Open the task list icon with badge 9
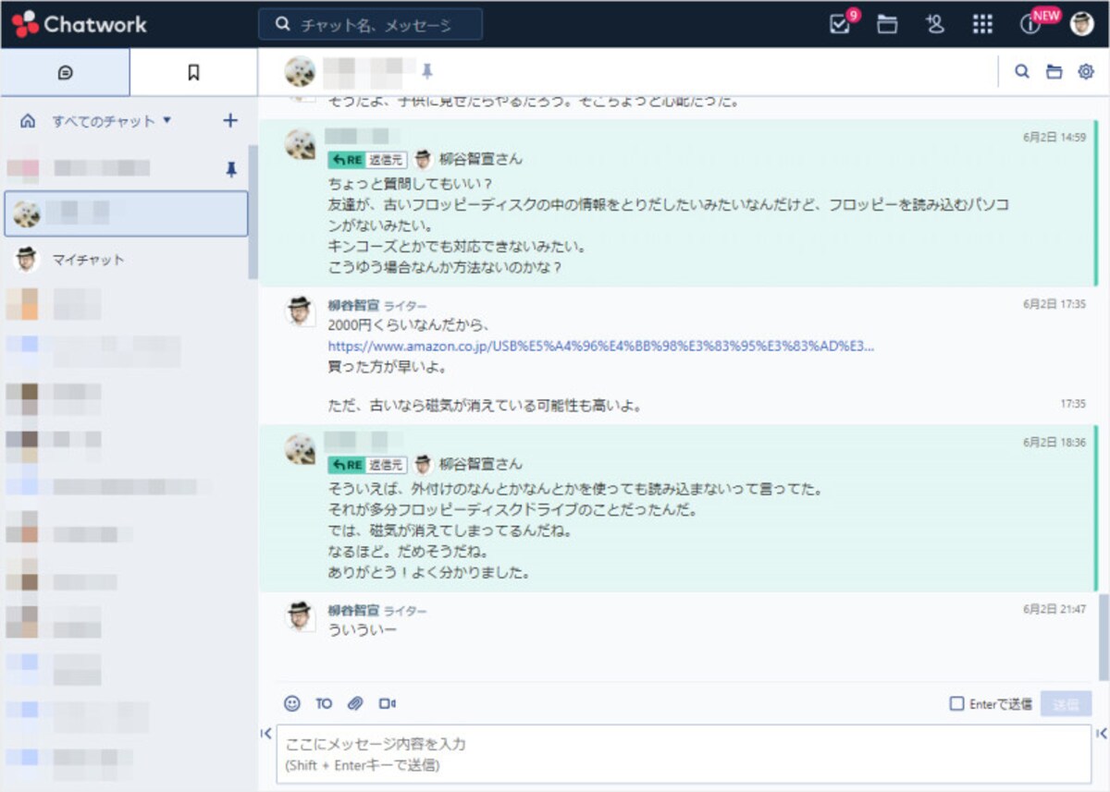The height and width of the screenshot is (792, 1110). click(x=840, y=24)
